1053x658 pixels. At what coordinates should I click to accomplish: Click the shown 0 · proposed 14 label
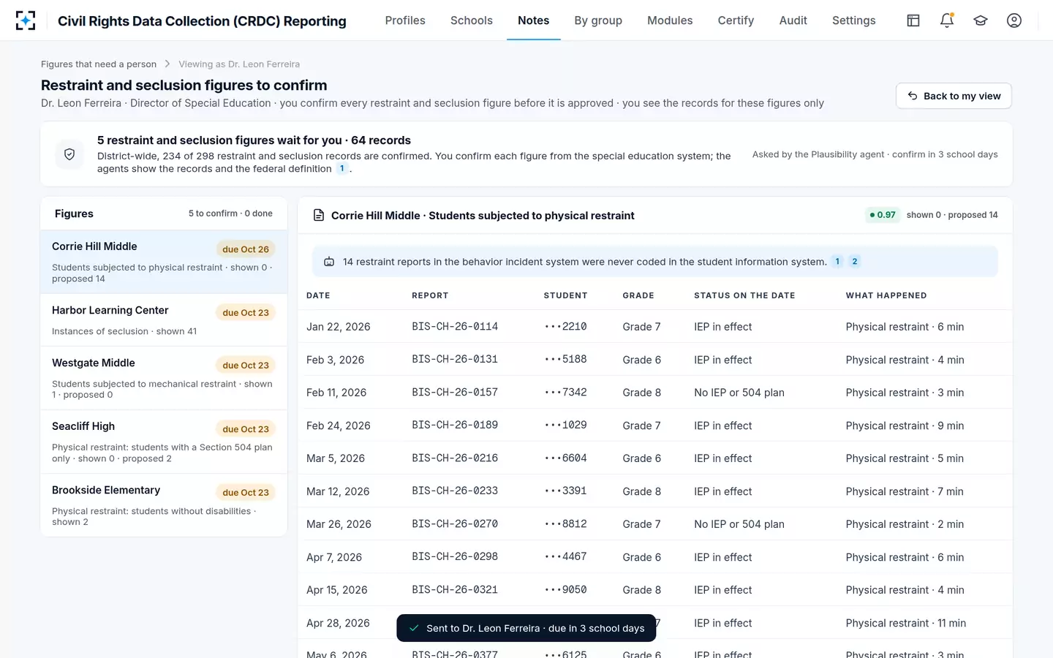pos(952,215)
